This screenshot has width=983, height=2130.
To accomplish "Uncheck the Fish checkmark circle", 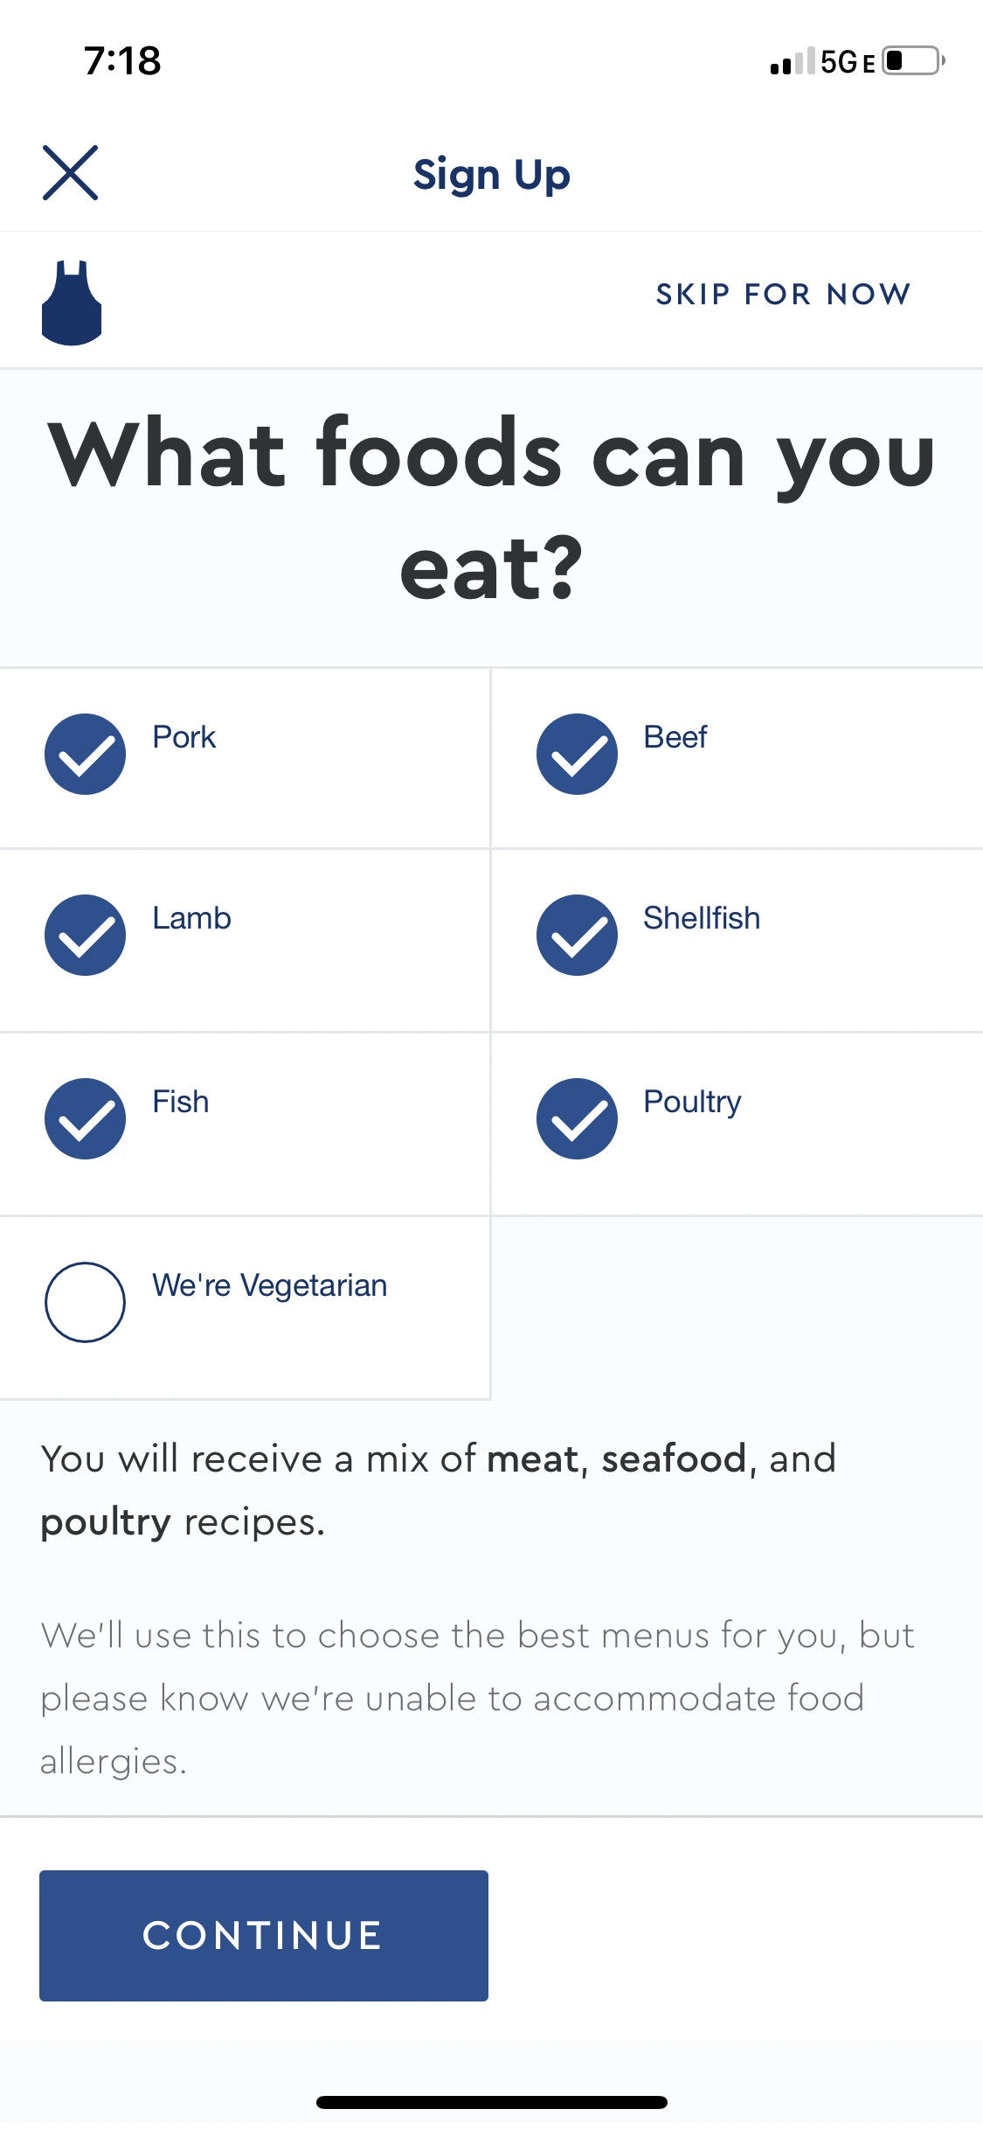I will point(85,1118).
